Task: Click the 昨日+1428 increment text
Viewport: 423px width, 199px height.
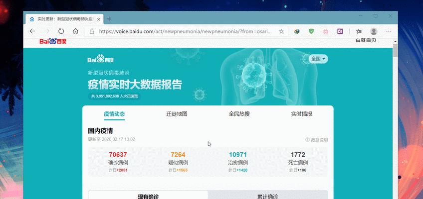Action: tap(238, 170)
